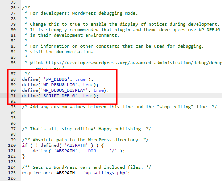This screenshot has width=222, height=182.
Task: Select line number 88 in the gutter
Action: [13, 79]
